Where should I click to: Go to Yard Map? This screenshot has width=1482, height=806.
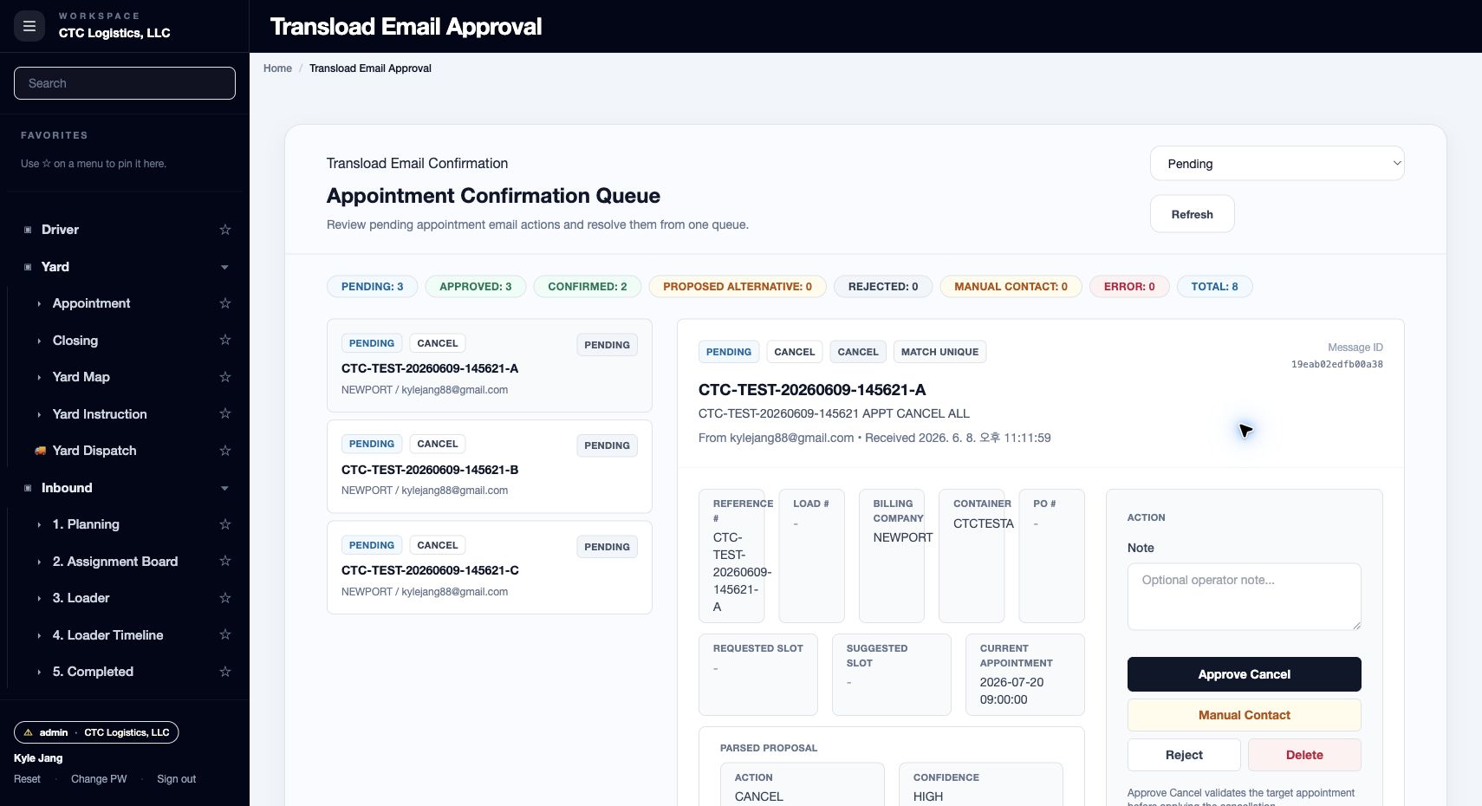81,377
